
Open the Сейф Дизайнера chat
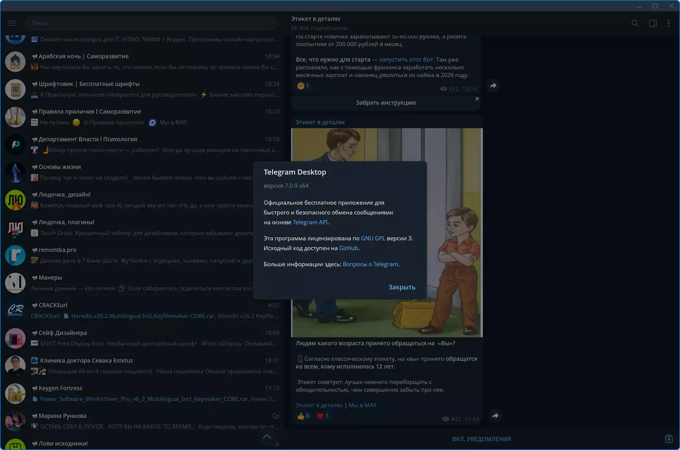tap(142, 338)
